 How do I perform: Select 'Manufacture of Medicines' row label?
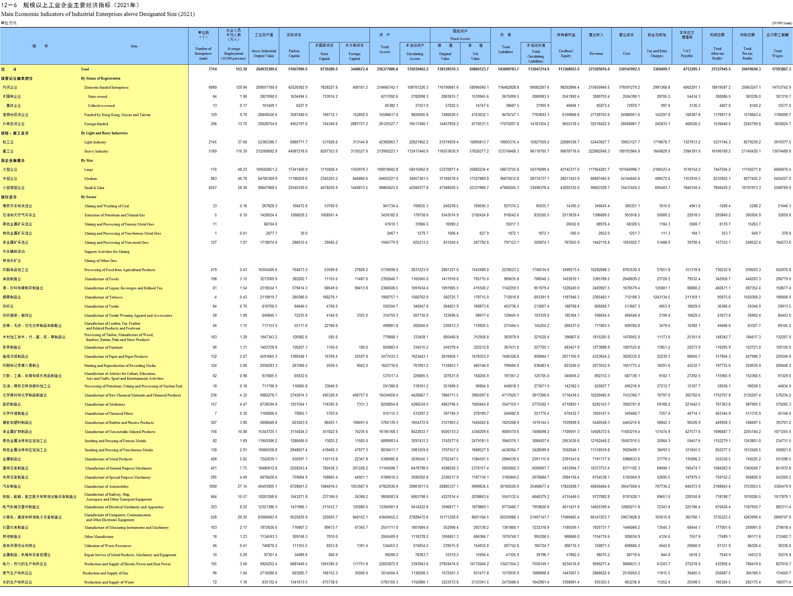tap(105, 404)
